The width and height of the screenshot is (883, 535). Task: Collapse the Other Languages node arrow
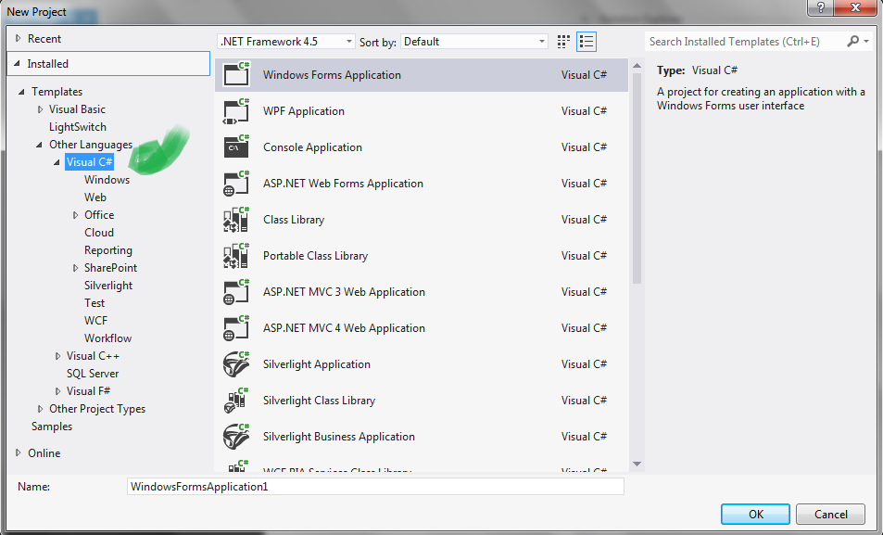40,145
